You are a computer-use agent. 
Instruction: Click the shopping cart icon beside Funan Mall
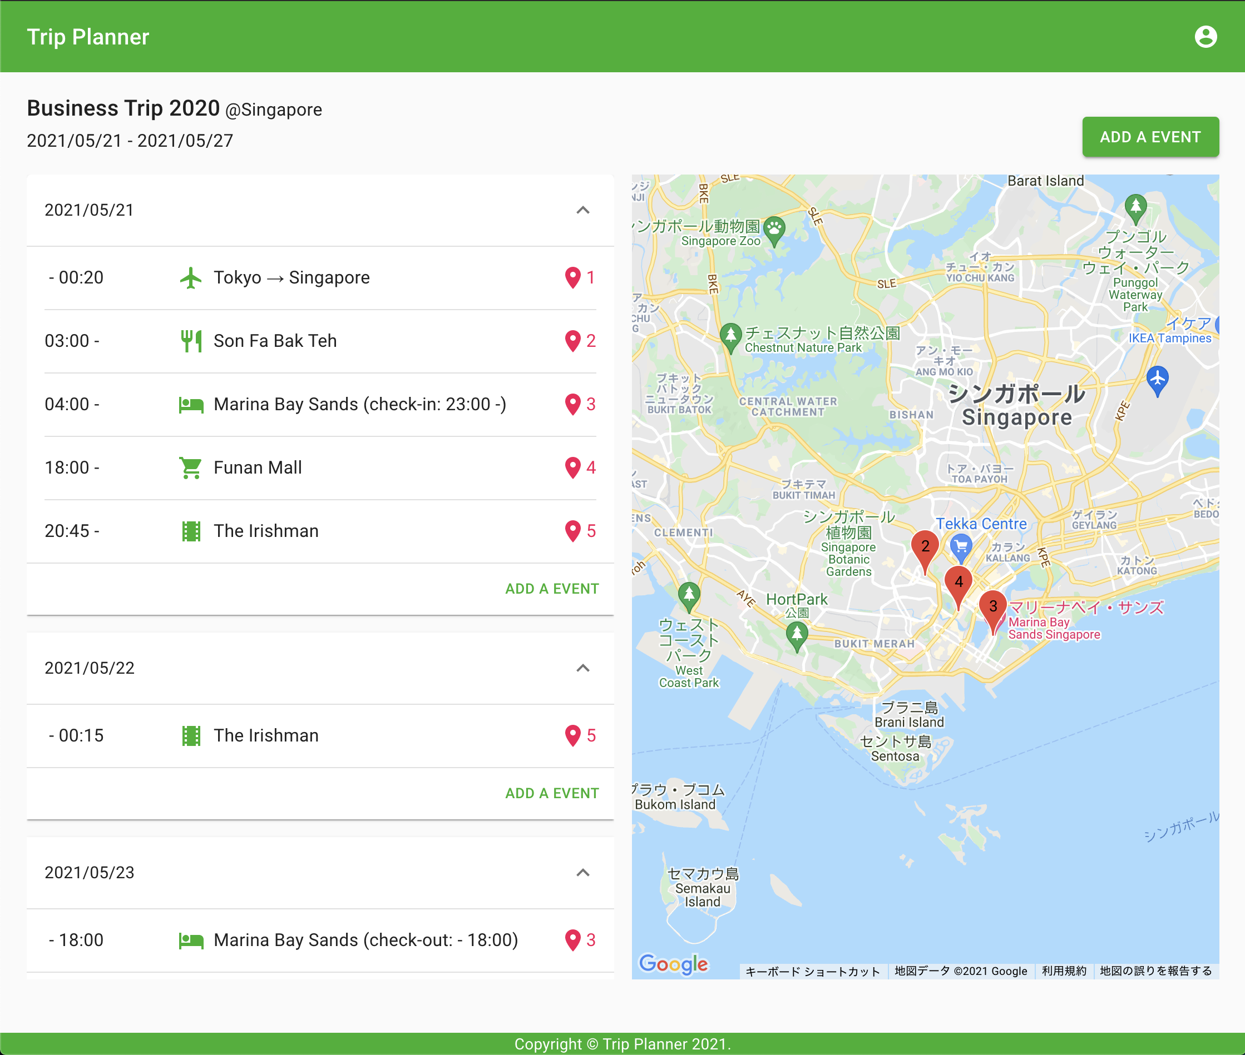coord(191,467)
